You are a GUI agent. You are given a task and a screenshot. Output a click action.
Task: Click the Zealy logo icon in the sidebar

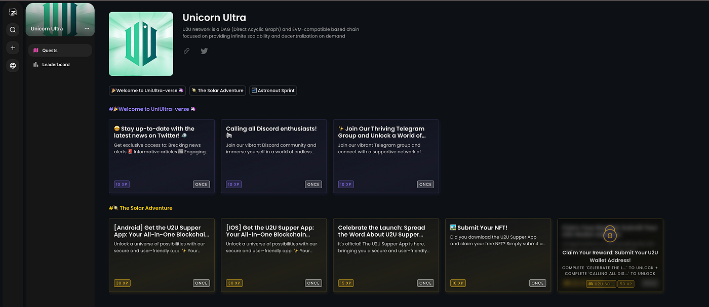(13, 12)
